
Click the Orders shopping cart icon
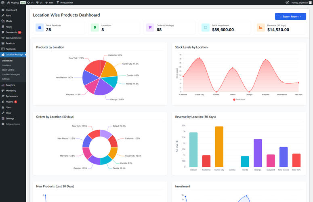[x=150, y=27]
